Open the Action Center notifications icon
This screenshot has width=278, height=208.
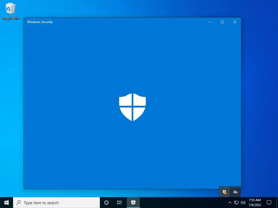pyautogui.click(x=269, y=203)
